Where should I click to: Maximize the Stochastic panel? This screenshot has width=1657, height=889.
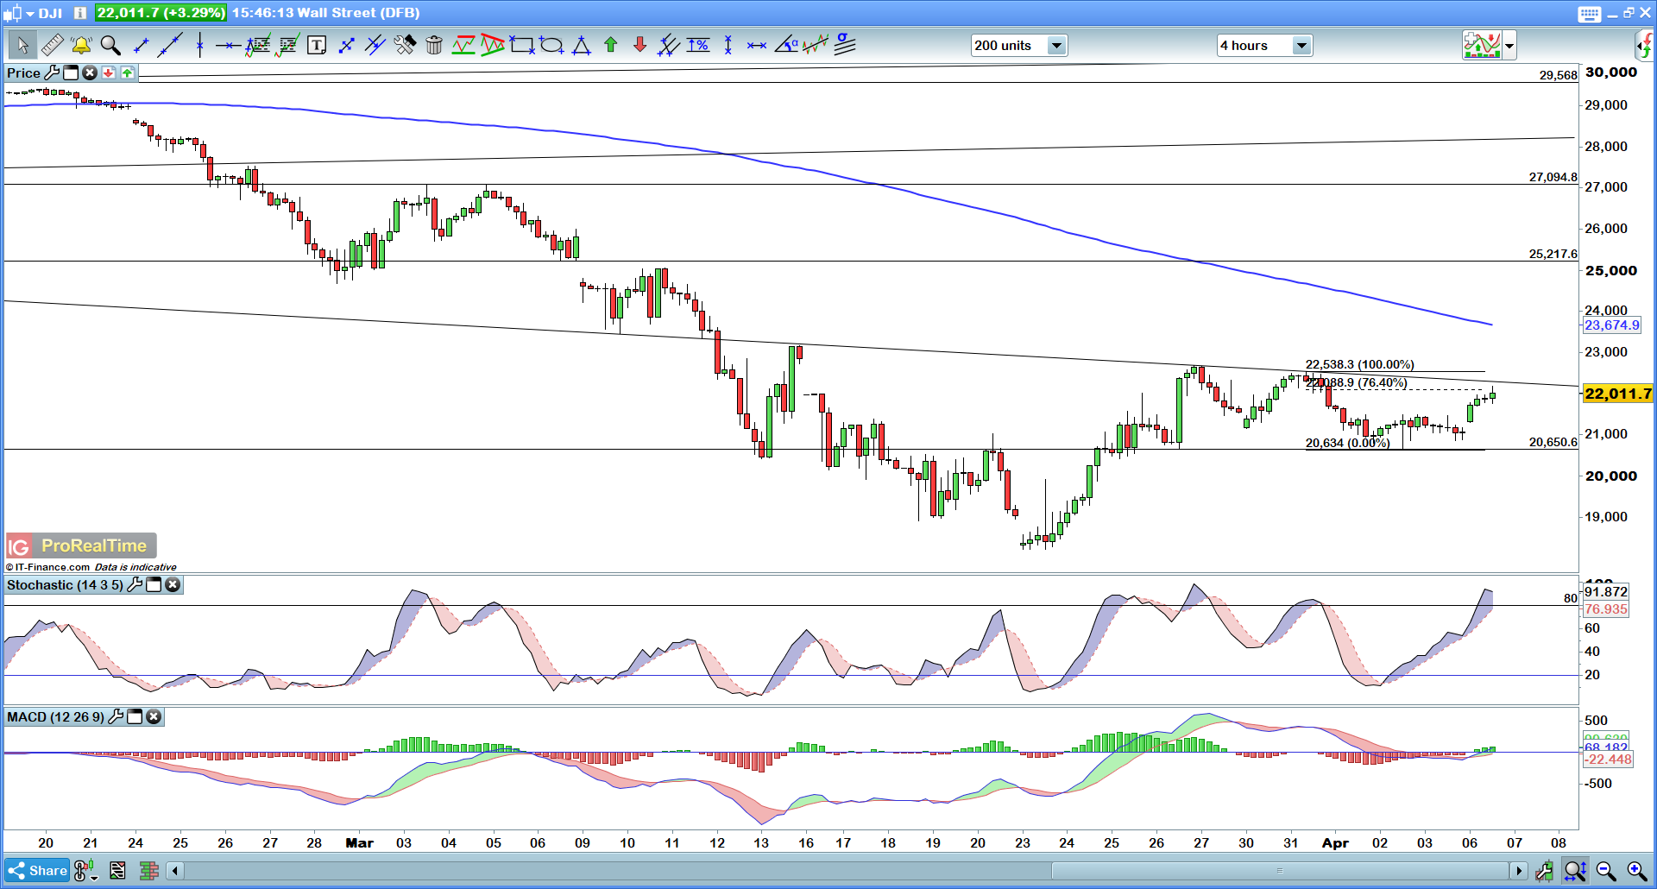tap(154, 584)
